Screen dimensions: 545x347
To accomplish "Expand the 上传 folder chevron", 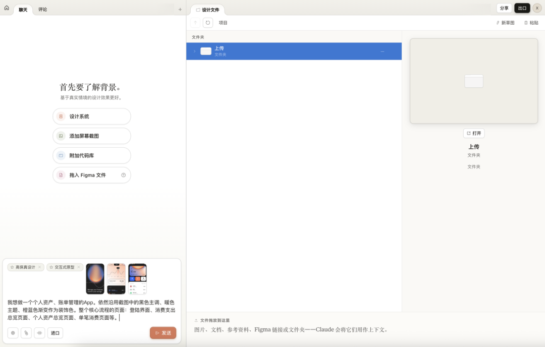I will (x=194, y=51).
